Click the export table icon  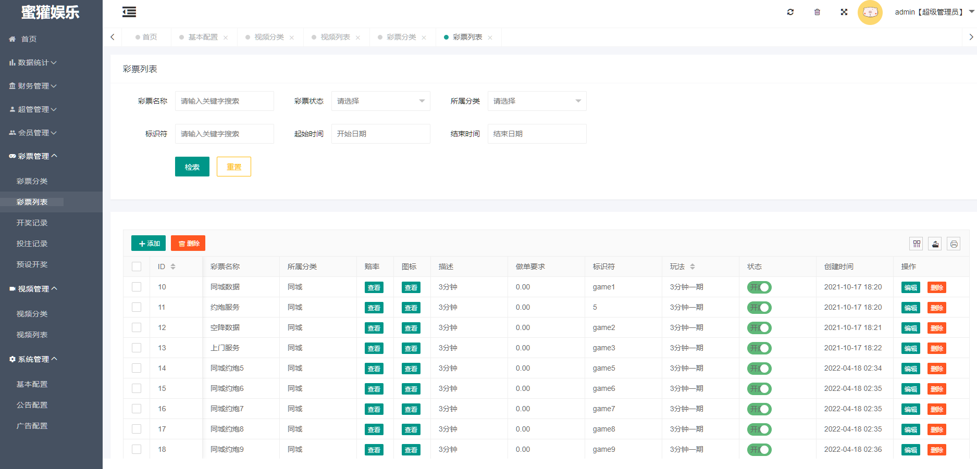pyautogui.click(x=935, y=244)
